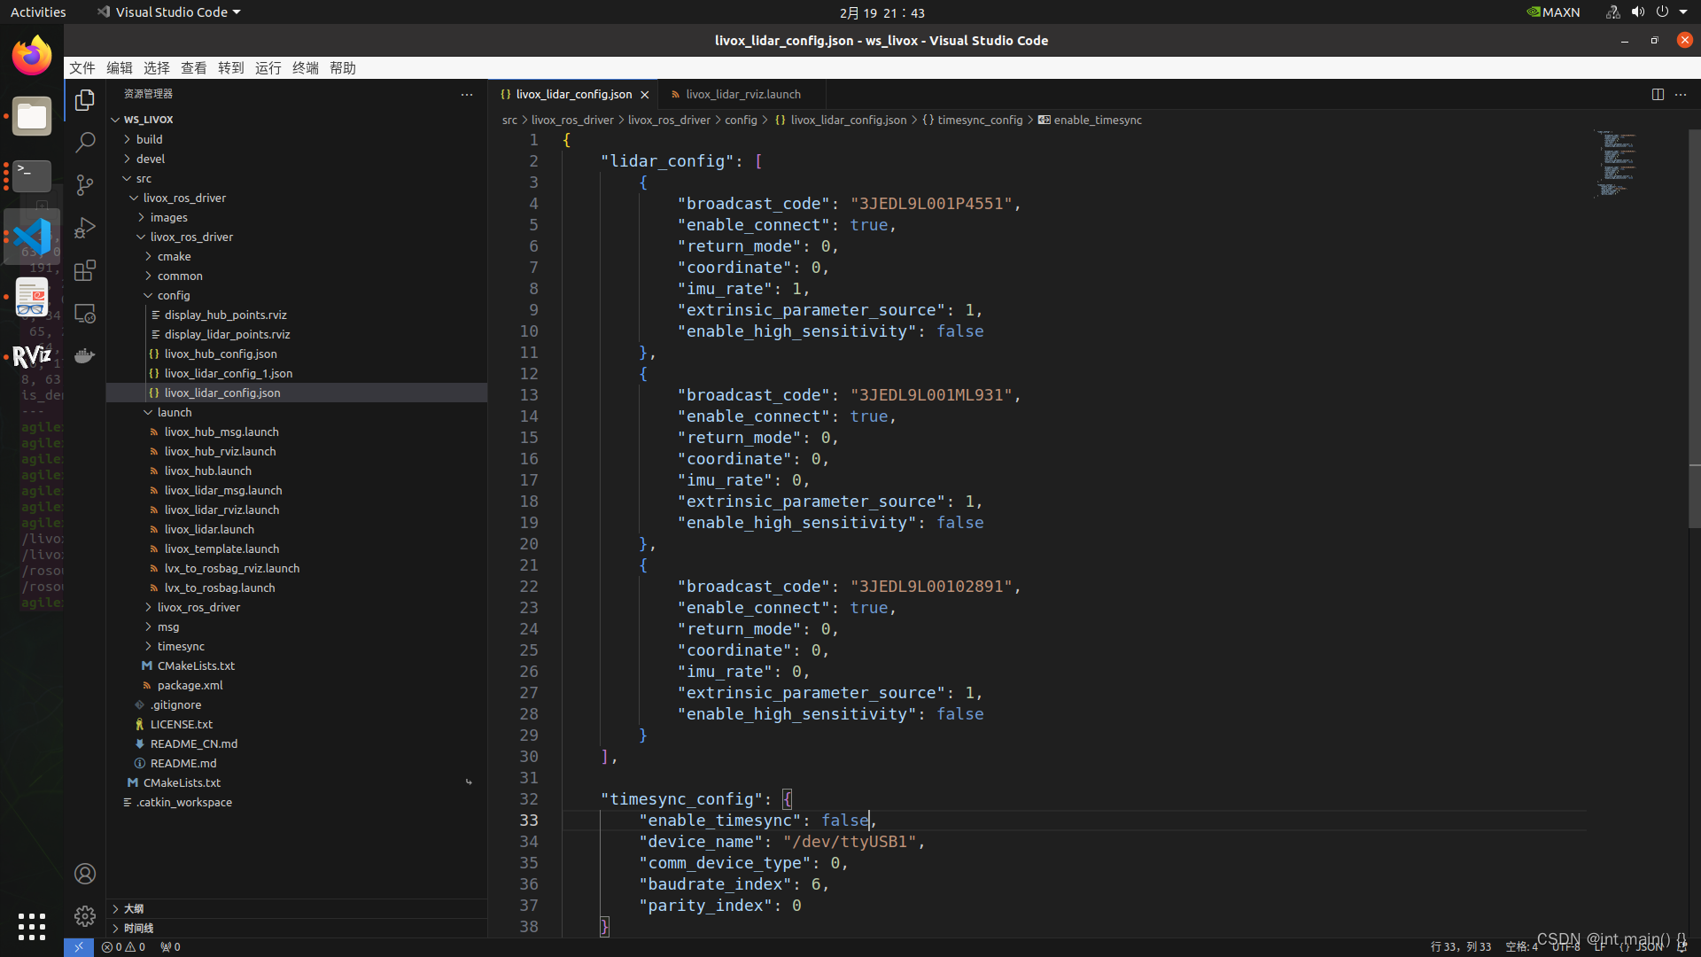
Task: Open the Search view in activity bar
Action: pos(85,143)
